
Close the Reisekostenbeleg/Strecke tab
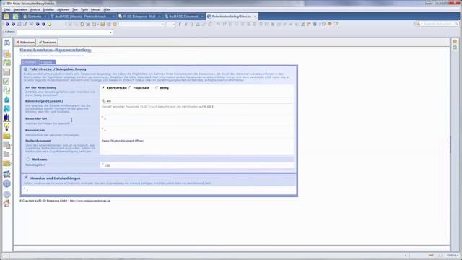pyautogui.click(x=255, y=17)
